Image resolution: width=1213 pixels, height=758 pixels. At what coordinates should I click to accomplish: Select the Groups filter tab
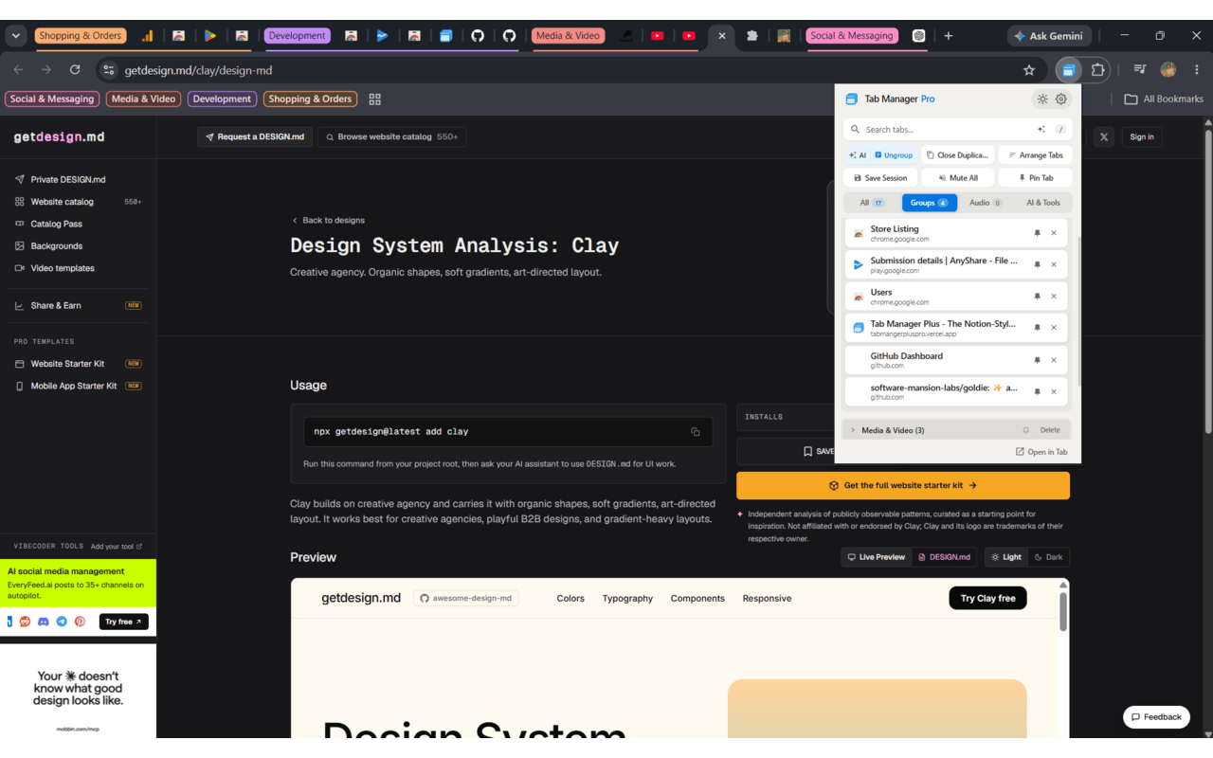coord(930,203)
